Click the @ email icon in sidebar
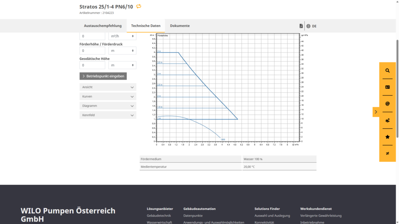The image size is (399, 224). pos(387,104)
